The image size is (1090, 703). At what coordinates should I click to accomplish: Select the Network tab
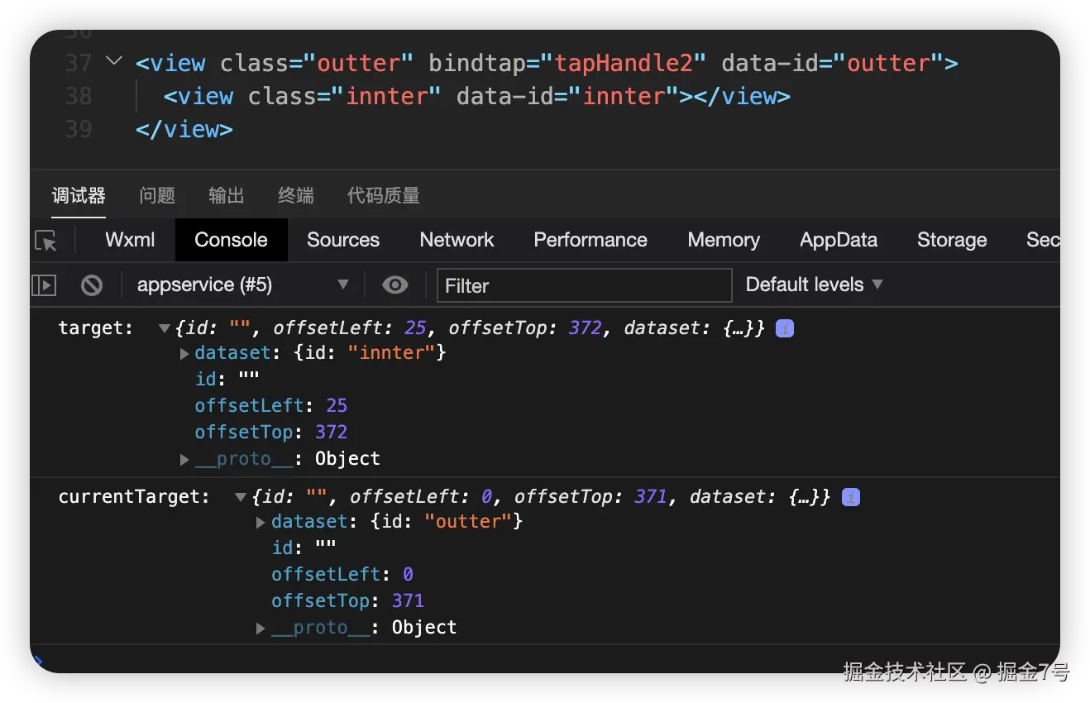point(457,240)
